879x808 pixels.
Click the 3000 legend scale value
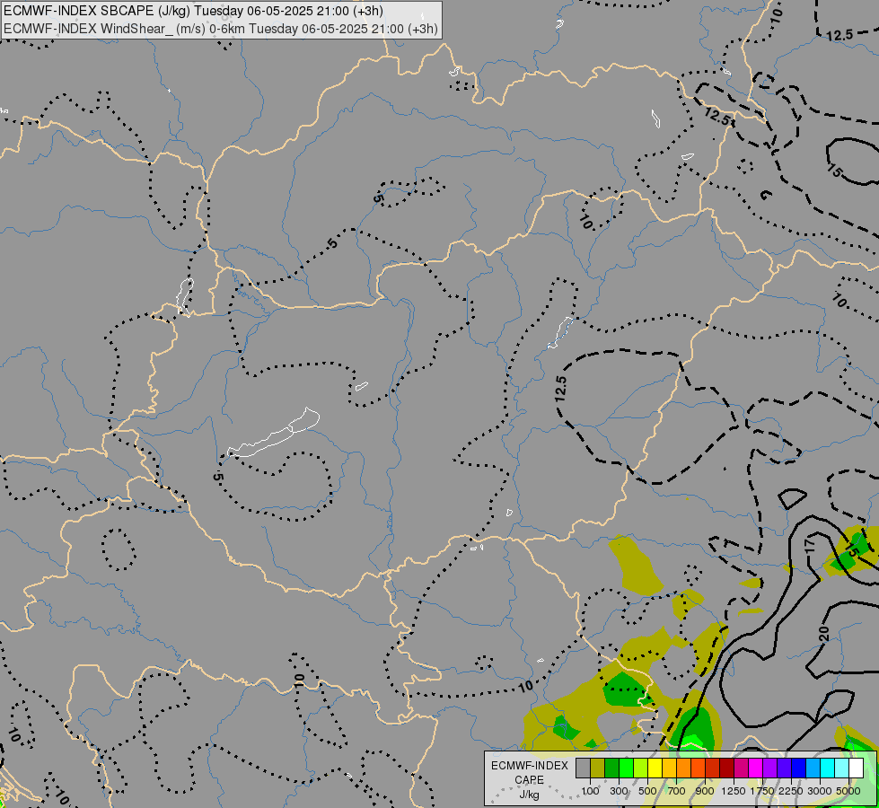[x=820, y=791]
